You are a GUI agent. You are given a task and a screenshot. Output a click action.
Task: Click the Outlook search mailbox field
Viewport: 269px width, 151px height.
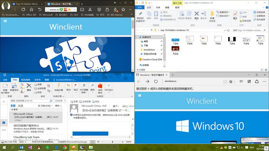click(32, 101)
